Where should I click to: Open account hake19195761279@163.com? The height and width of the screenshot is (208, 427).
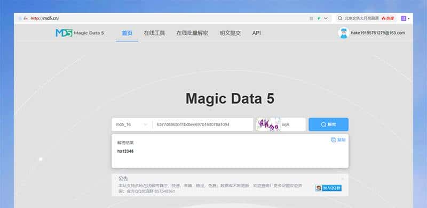(x=378, y=33)
